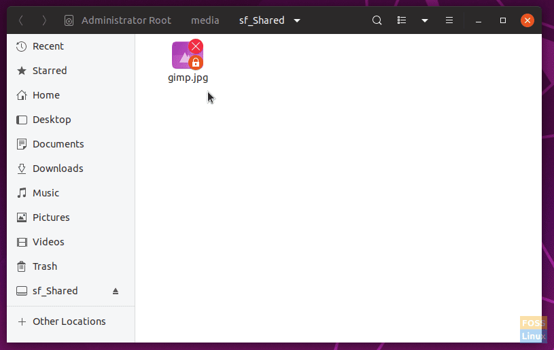Expand the sf_Shared path dropdown arrow
The image size is (554, 350).
pos(297,21)
